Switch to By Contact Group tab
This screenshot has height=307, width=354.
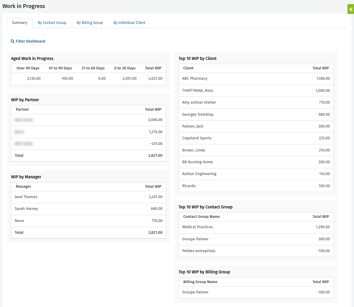tap(52, 23)
